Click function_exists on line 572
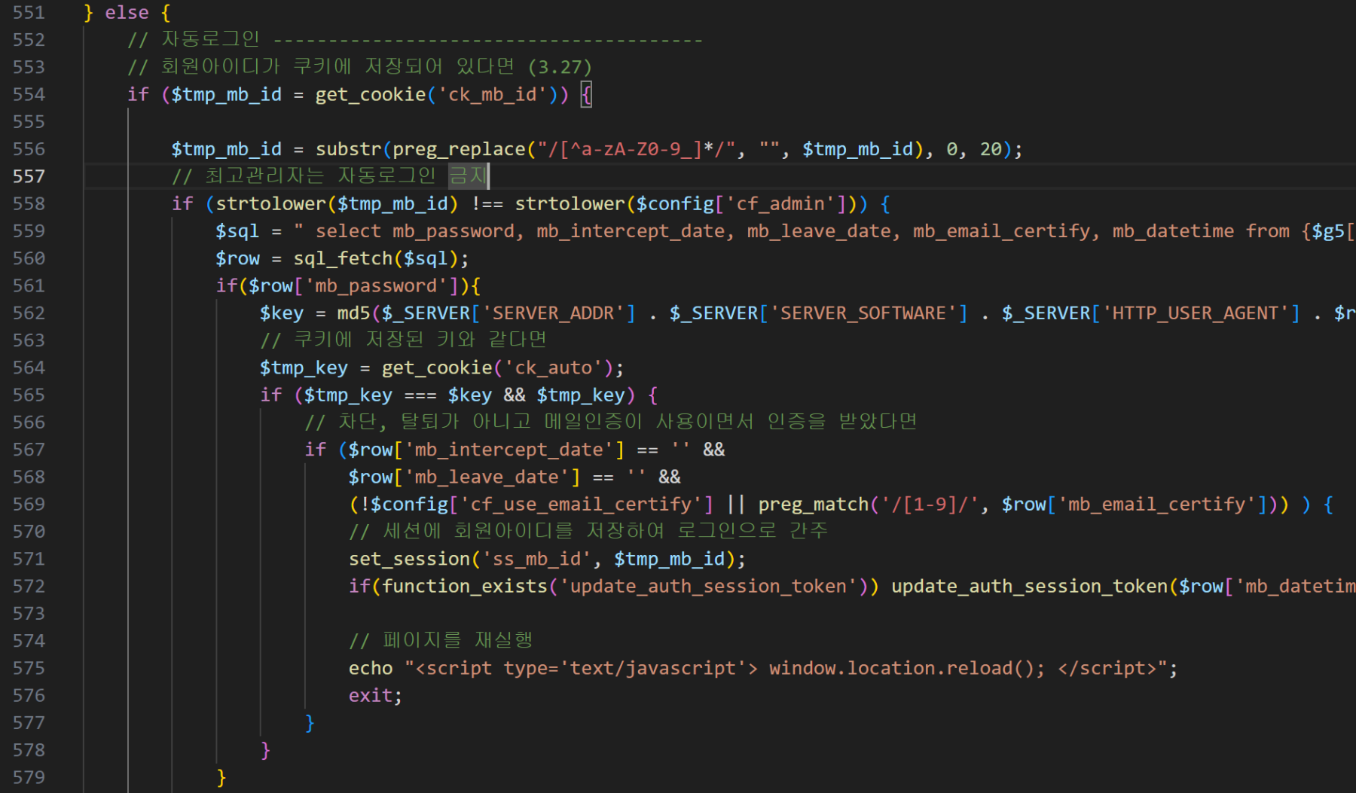Image resolution: width=1356 pixels, height=793 pixels. [x=464, y=587]
